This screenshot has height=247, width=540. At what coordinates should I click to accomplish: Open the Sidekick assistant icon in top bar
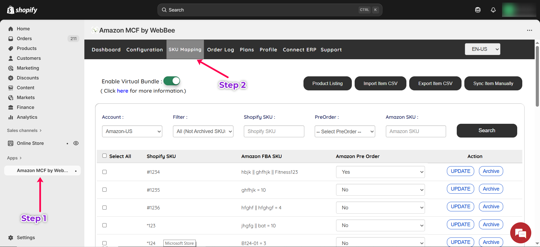(x=478, y=10)
